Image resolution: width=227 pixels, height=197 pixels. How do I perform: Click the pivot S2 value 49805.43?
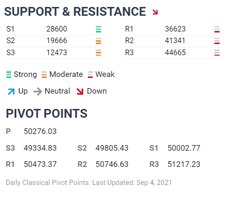[x=112, y=148]
